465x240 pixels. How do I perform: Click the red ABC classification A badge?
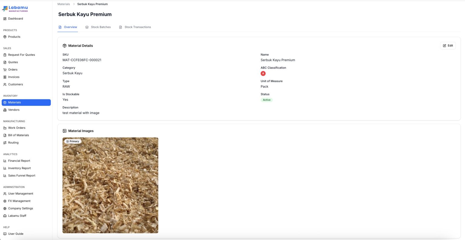pyautogui.click(x=263, y=74)
